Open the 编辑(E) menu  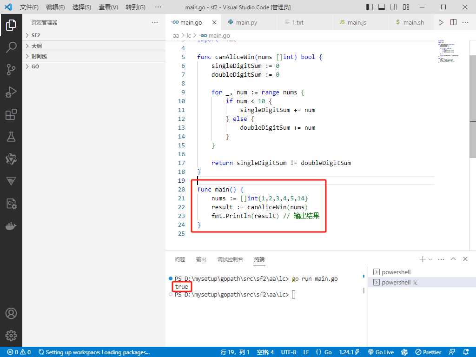[x=55, y=7]
